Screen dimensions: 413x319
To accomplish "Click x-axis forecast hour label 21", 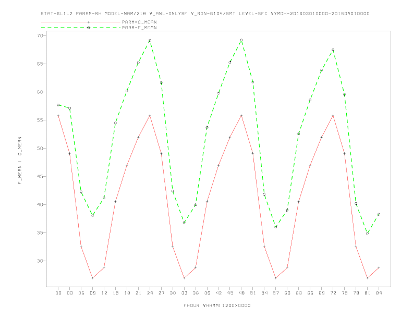I will pos(138,293).
